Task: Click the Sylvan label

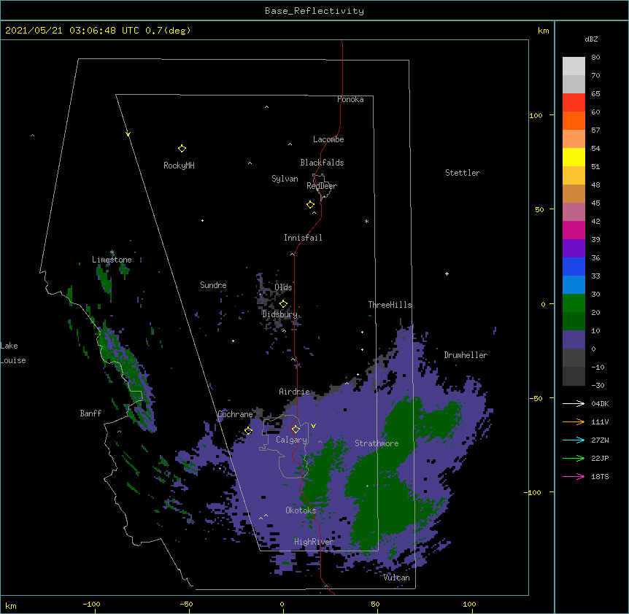Action: [285, 179]
